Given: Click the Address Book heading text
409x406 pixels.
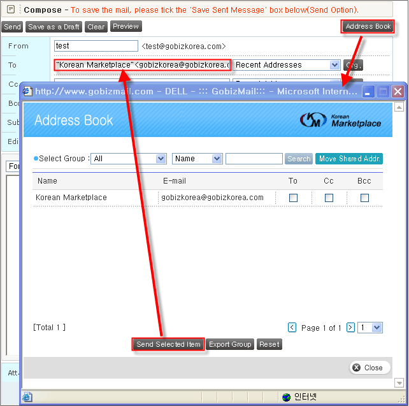Looking at the screenshot, I should (x=73, y=120).
